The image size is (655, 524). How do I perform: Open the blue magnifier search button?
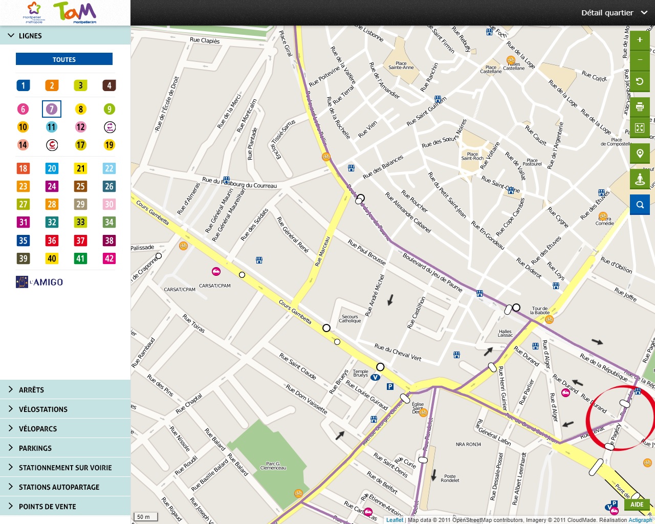coord(640,205)
